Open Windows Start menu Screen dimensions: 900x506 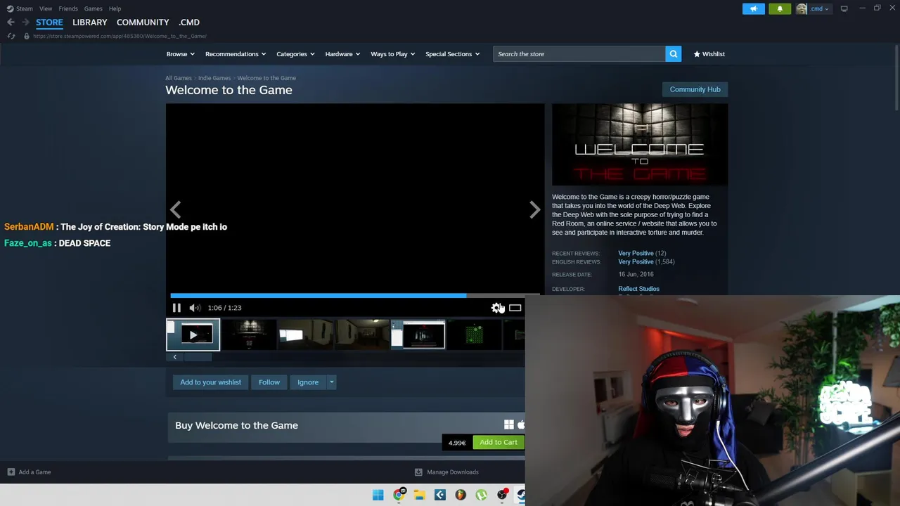click(x=378, y=495)
